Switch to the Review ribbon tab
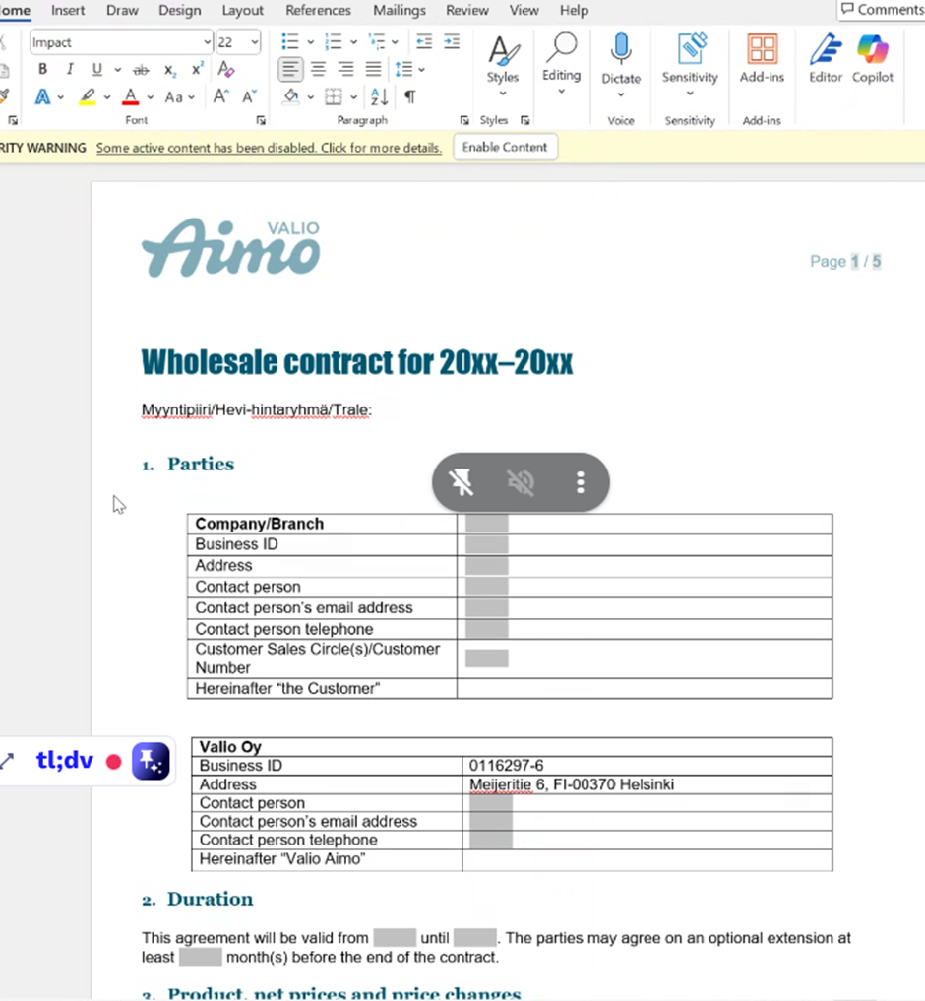This screenshot has width=925, height=1001. [x=466, y=11]
